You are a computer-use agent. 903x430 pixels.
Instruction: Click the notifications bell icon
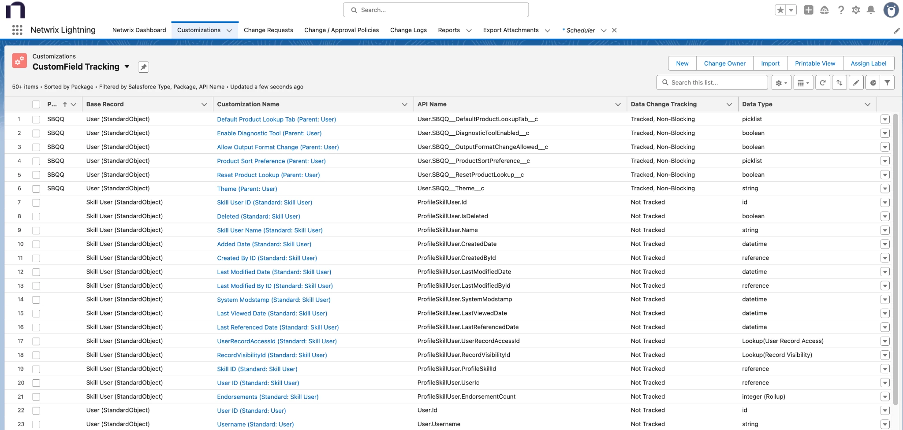870,9
